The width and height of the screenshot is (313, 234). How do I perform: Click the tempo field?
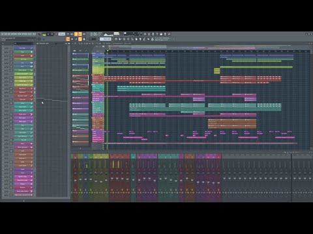pyautogui.click(x=61, y=34)
